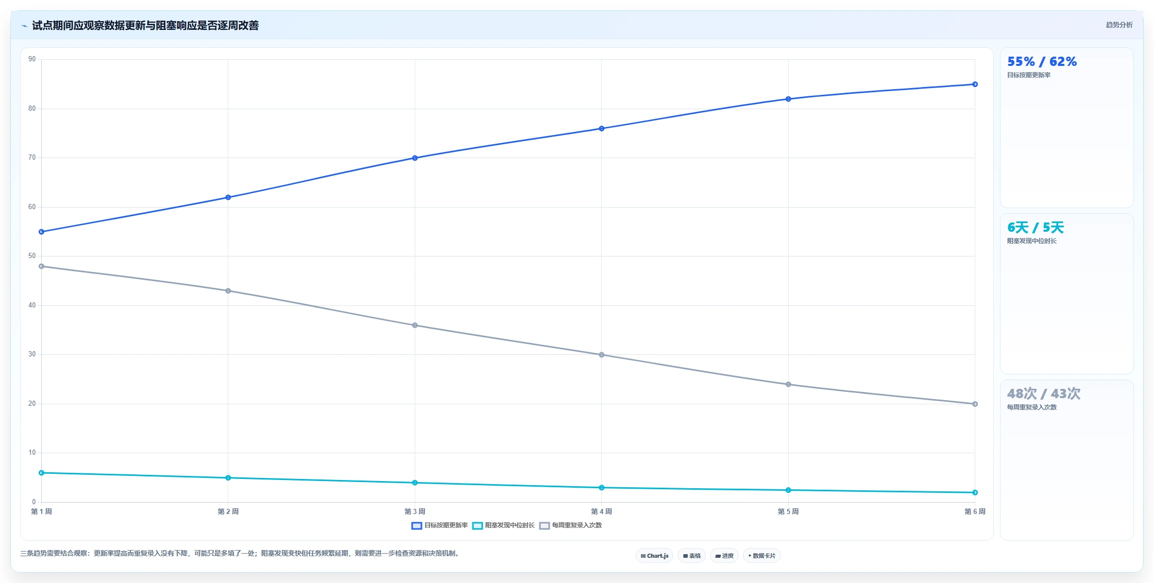Screen dimensions: 1154x583
Task: Click the 第 3 周 x-axis label
Action: click(415, 511)
